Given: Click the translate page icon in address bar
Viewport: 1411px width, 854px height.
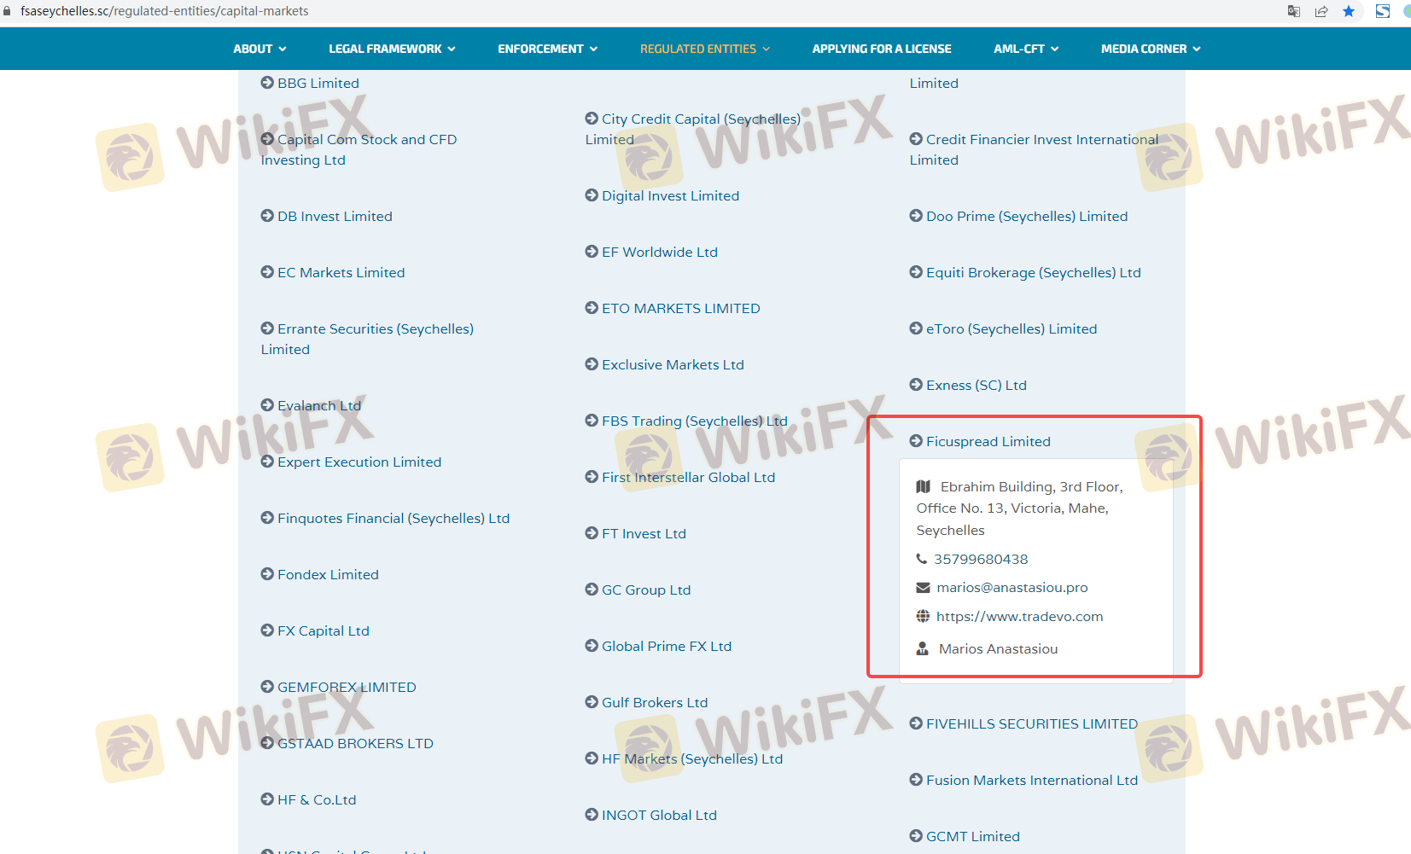Looking at the screenshot, I should [1294, 11].
